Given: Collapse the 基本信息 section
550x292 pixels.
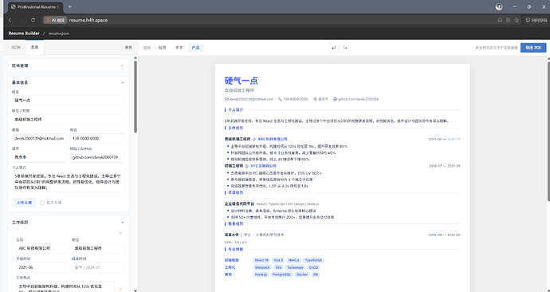Looking at the screenshot, I should [123, 83].
